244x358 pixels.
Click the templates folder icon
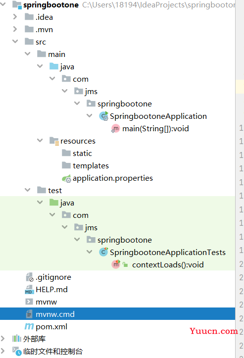(x=66, y=165)
